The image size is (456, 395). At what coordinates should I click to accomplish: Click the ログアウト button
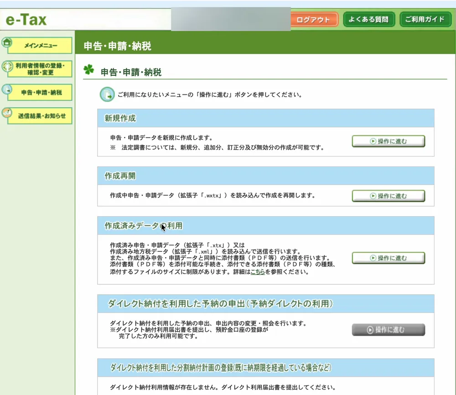point(314,20)
